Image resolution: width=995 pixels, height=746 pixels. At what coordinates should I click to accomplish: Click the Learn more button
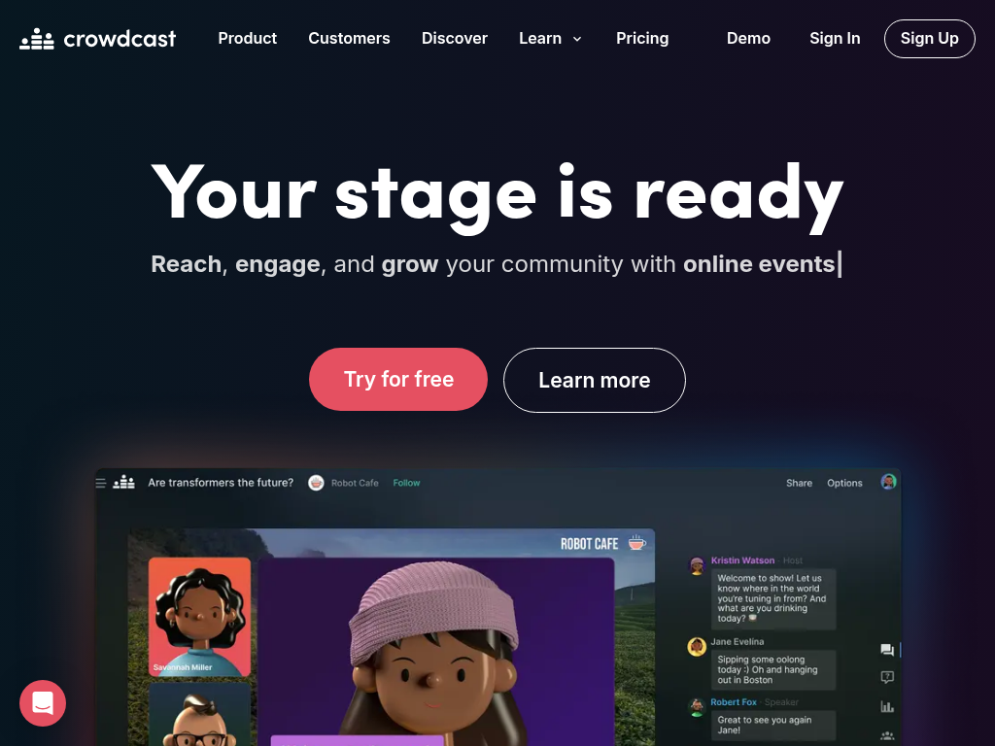[x=594, y=380]
